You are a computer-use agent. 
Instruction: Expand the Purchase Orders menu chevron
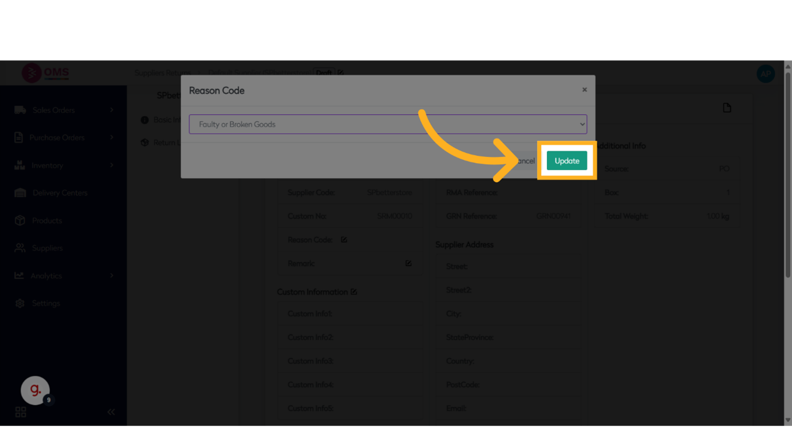pyautogui.click(x=112, y=138)
